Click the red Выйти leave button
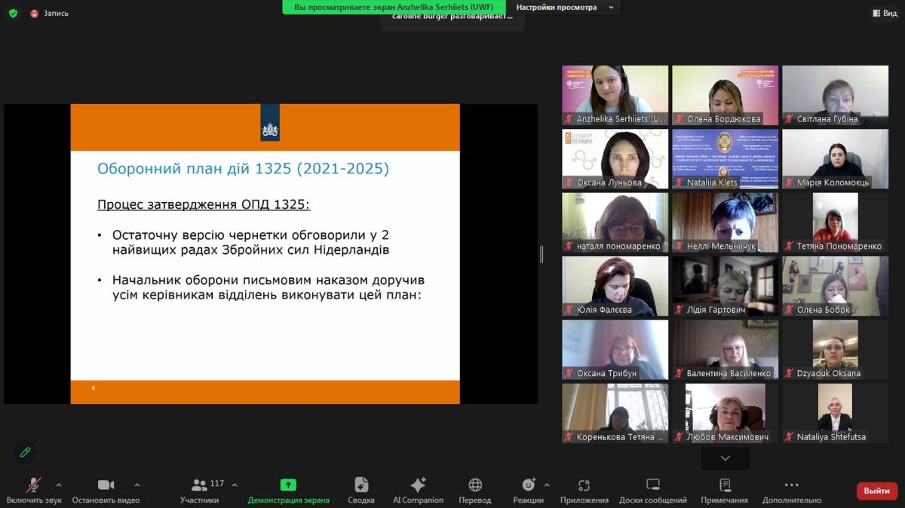Screen dimensions: 905x508 [877, 491]
